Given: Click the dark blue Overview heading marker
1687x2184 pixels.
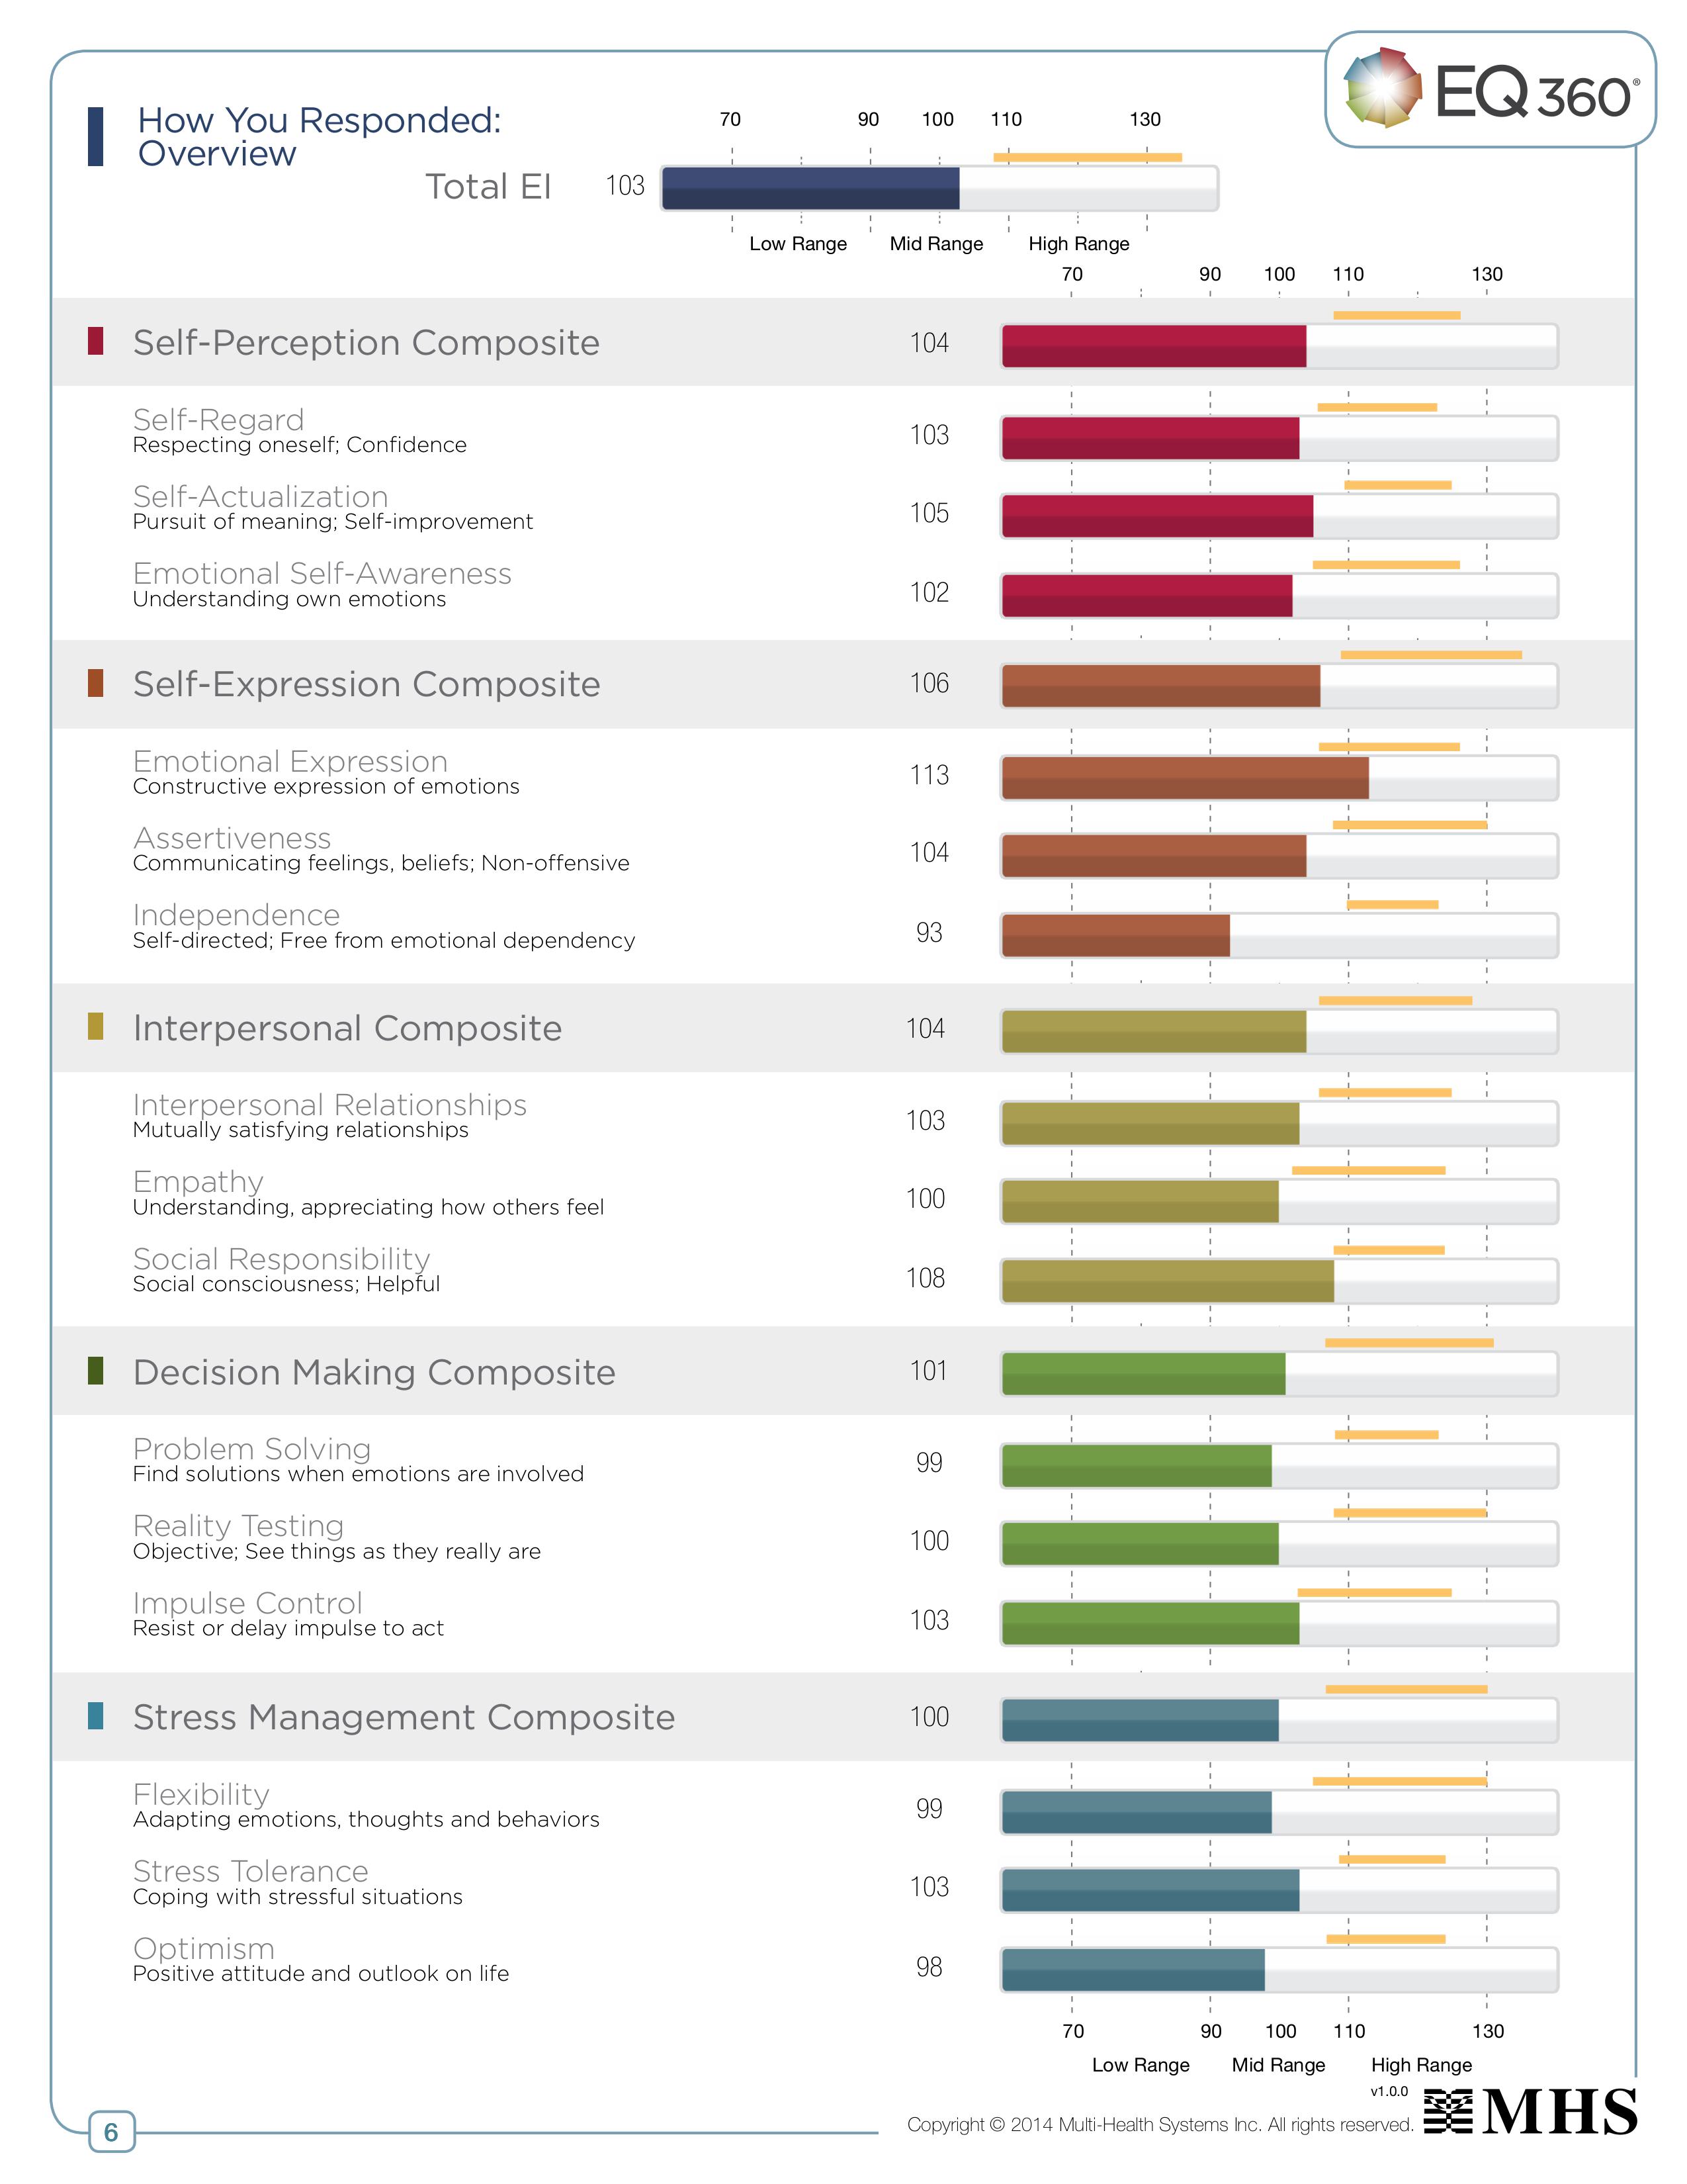Looking at the screenshot, I should click(96, 136).
